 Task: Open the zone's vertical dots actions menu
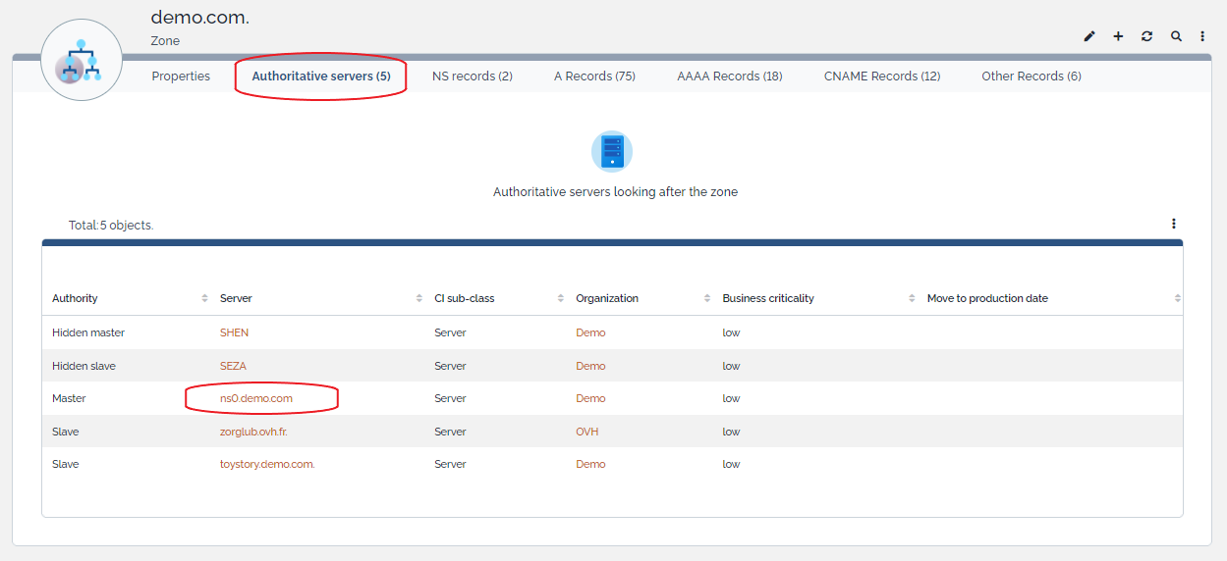point(1202,36)
